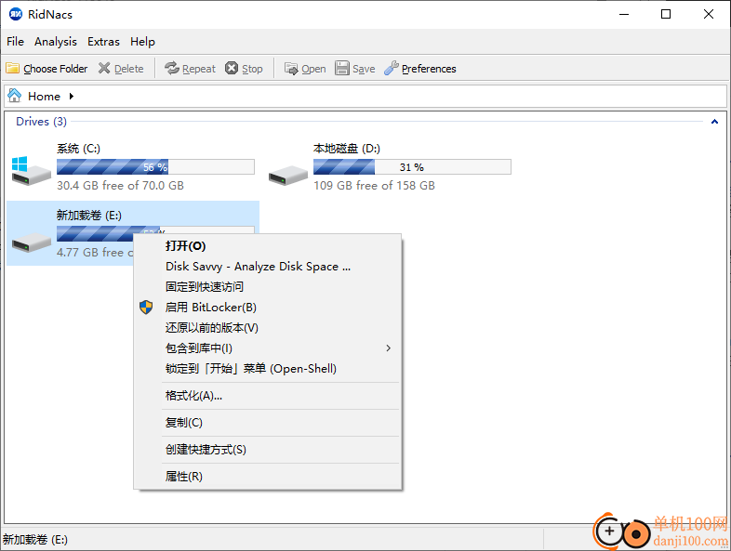Click the Stop icon in toolbar
This screenshot has width=731, height=551.
coord(232,69)
